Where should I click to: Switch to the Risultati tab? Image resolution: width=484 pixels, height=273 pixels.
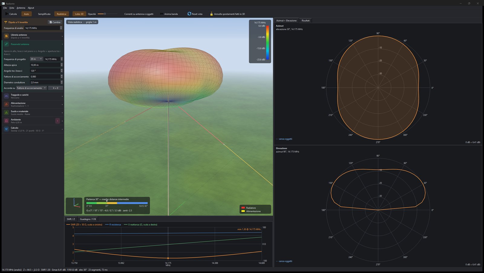coord(306,21)
